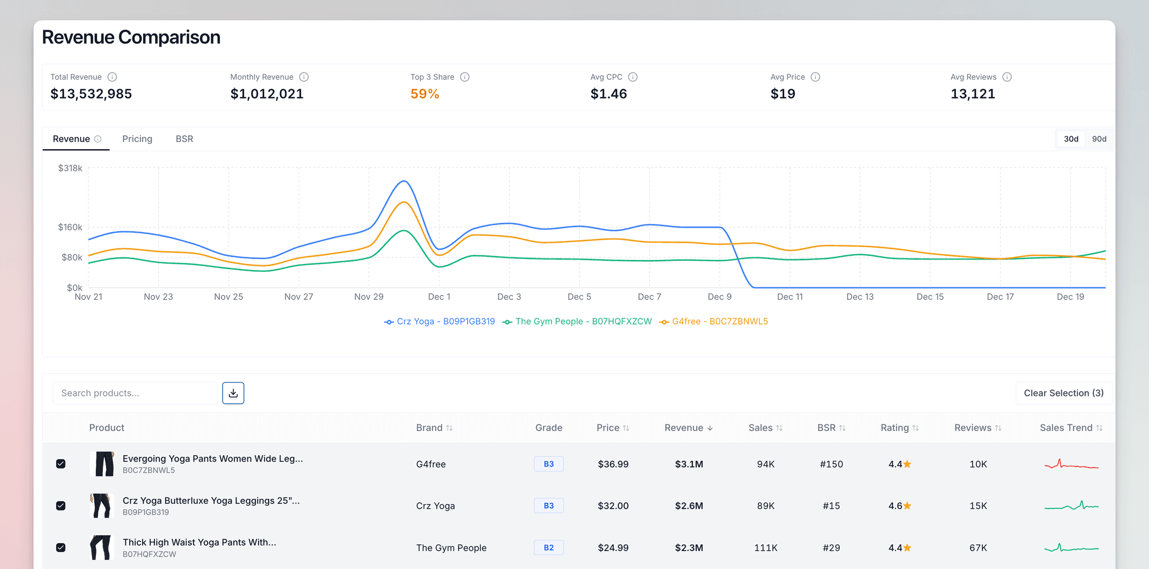
Task: Click the #150 BSR cell
Action: coord(831,464)
